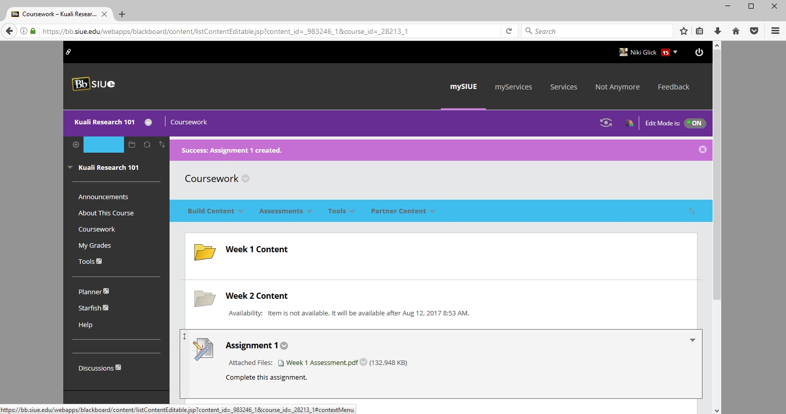
Task: Switch to the myServices tab
Action: click(513, 87)
